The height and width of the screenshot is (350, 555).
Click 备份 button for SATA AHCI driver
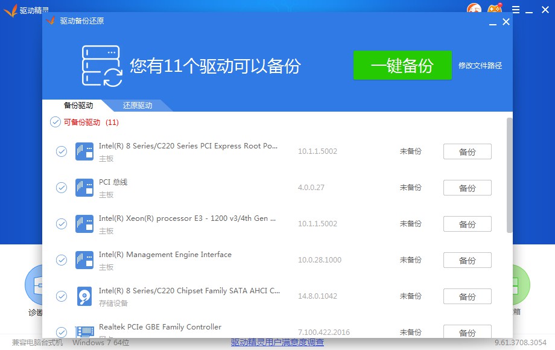[x=467, y=296]
